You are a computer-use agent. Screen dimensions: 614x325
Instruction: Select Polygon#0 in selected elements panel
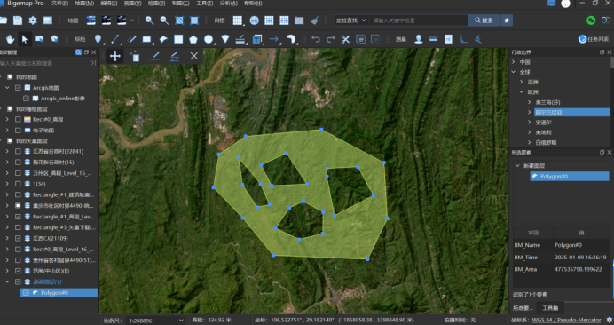(570, 177)
